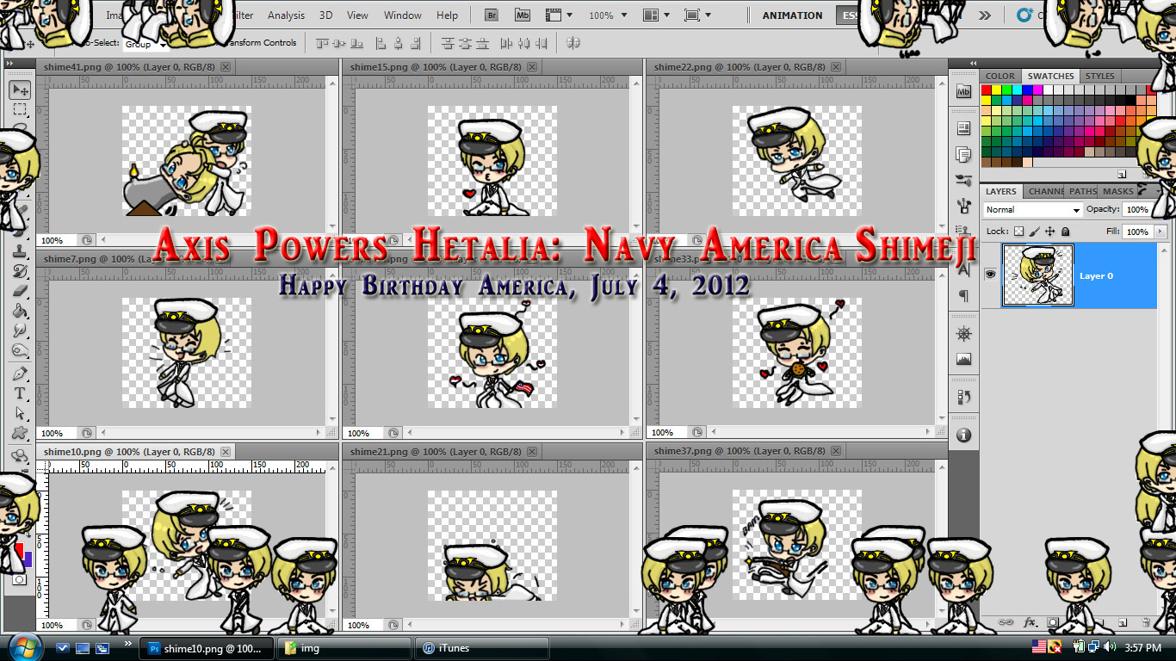
Task: Align left edges of layers
Action: [379, 43]
